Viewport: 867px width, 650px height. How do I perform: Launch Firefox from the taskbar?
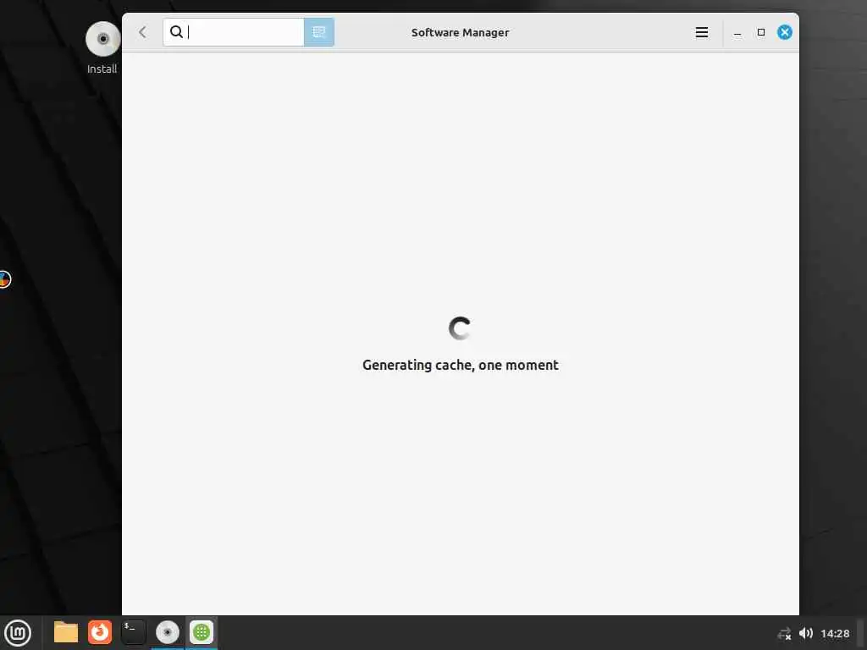100,632
